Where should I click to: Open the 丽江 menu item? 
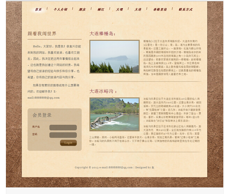click(101, 9)
